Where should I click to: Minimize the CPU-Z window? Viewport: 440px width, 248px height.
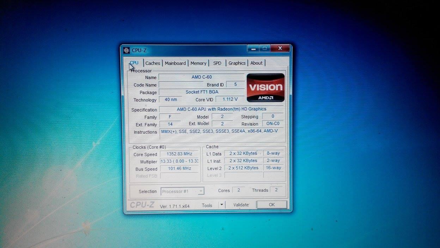click(x=253, y=48)
